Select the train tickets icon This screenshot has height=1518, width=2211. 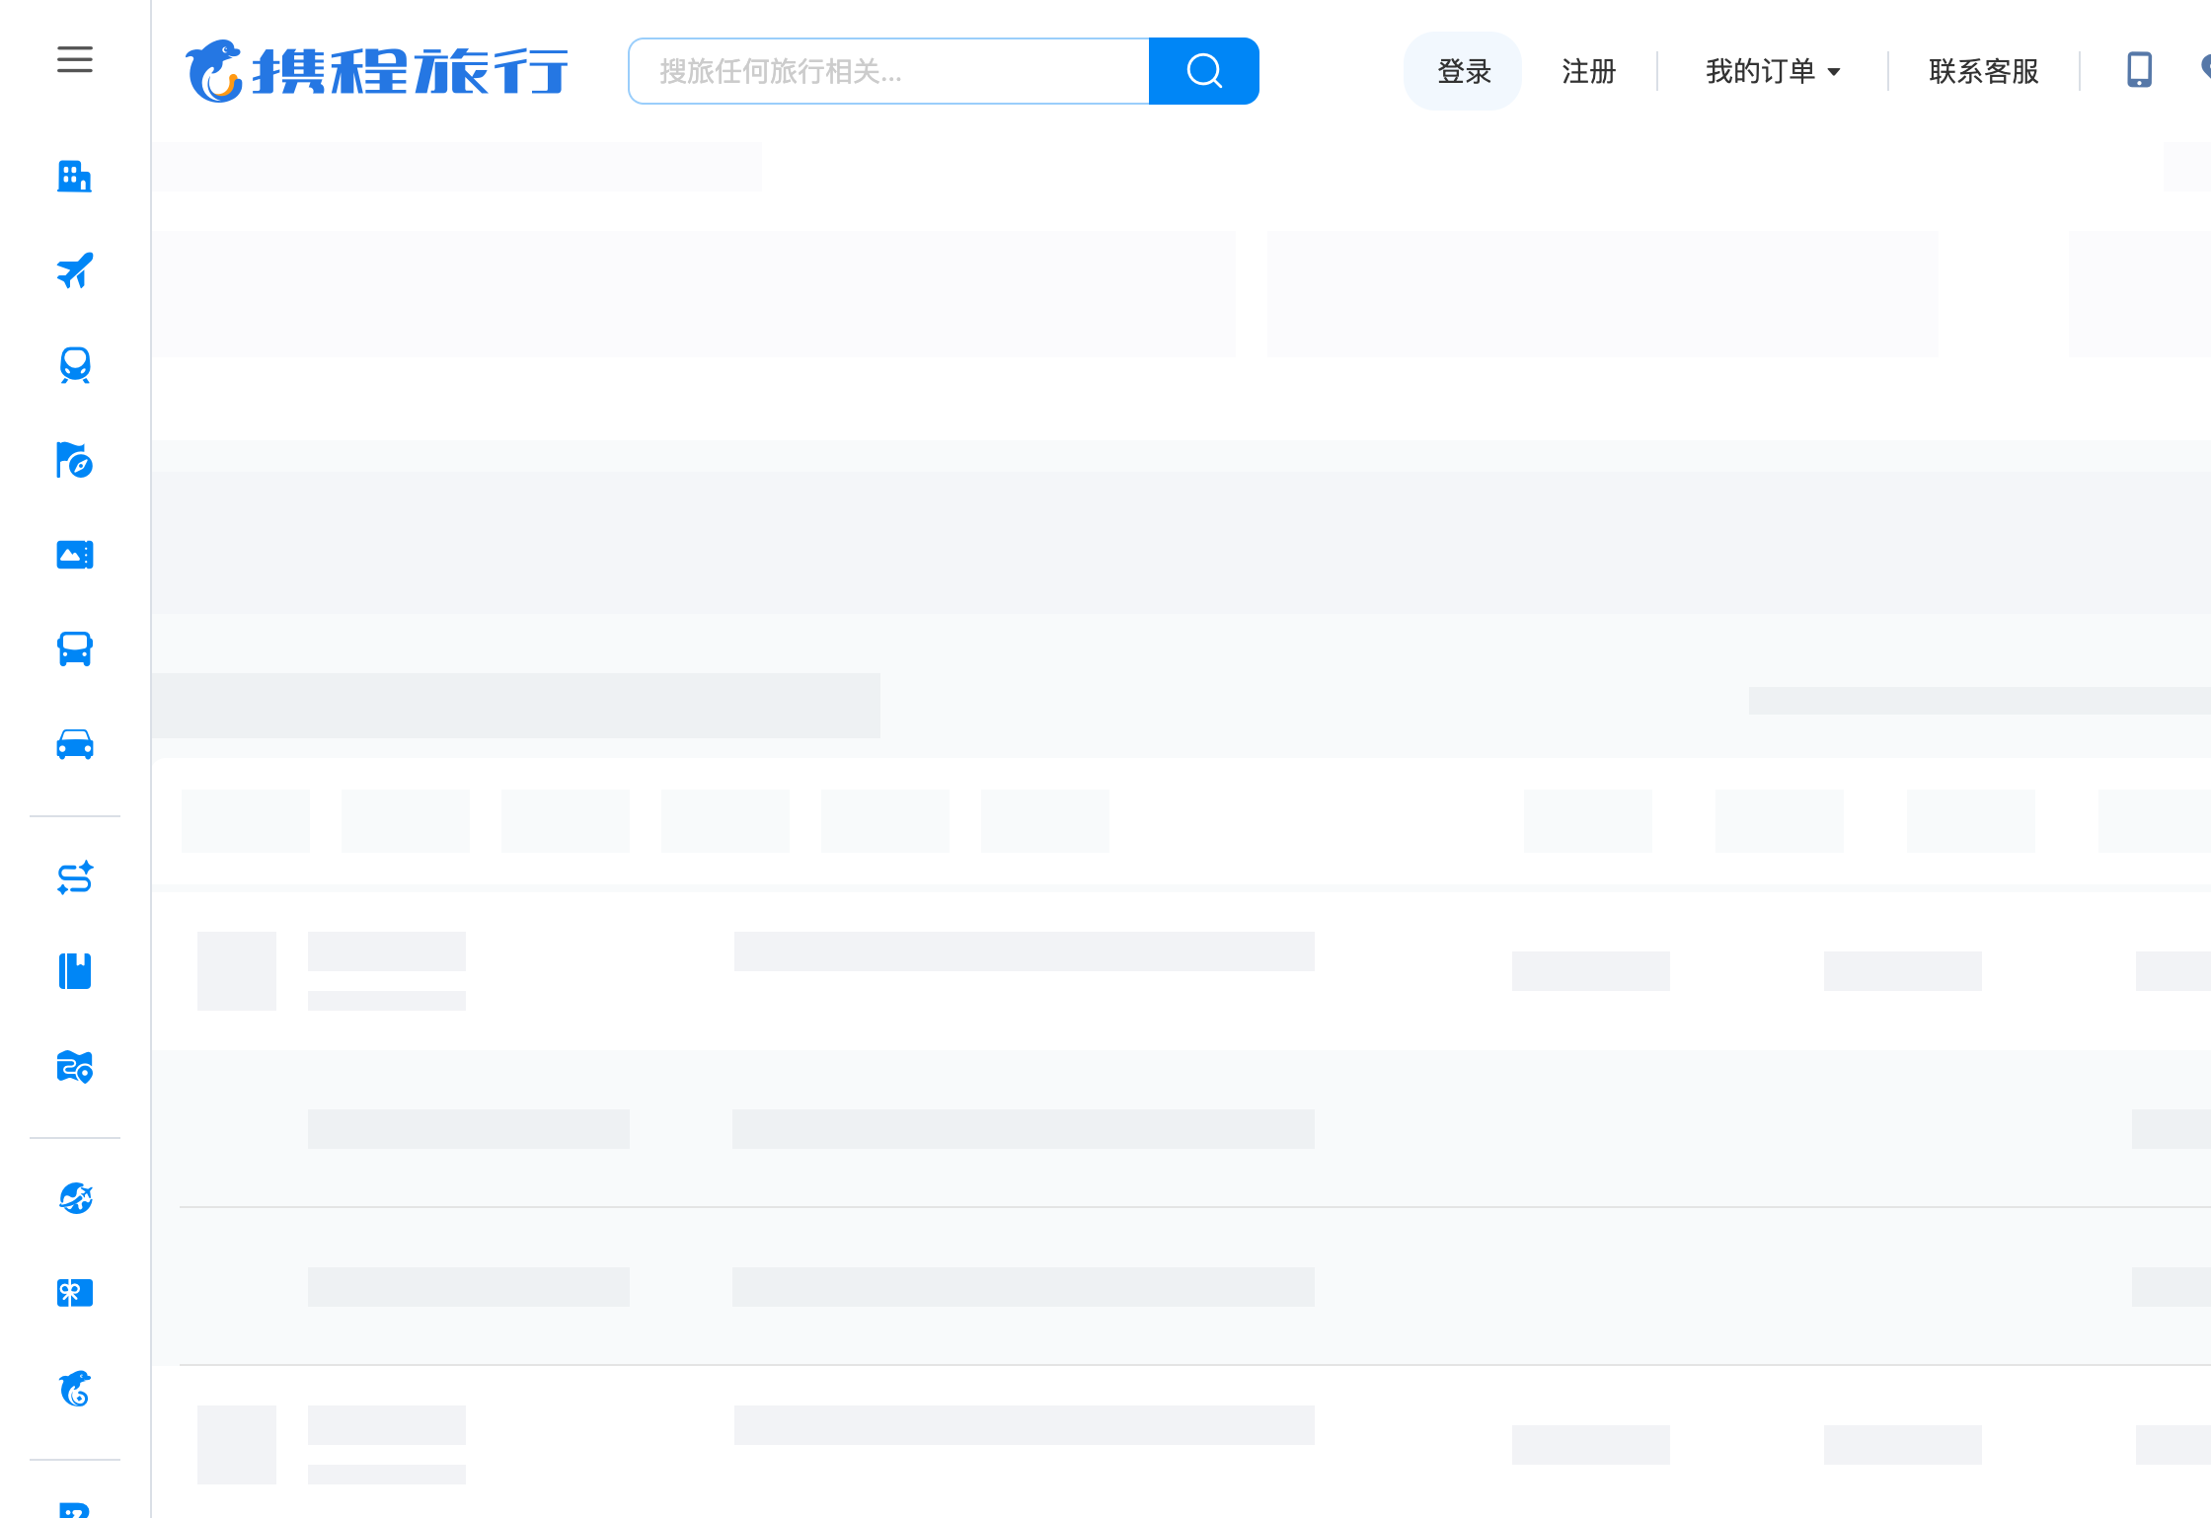pos(75,365)
